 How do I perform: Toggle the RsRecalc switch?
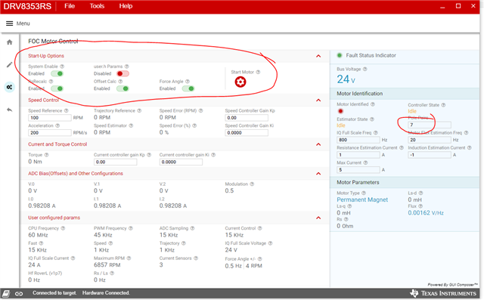tap(57, 89)
